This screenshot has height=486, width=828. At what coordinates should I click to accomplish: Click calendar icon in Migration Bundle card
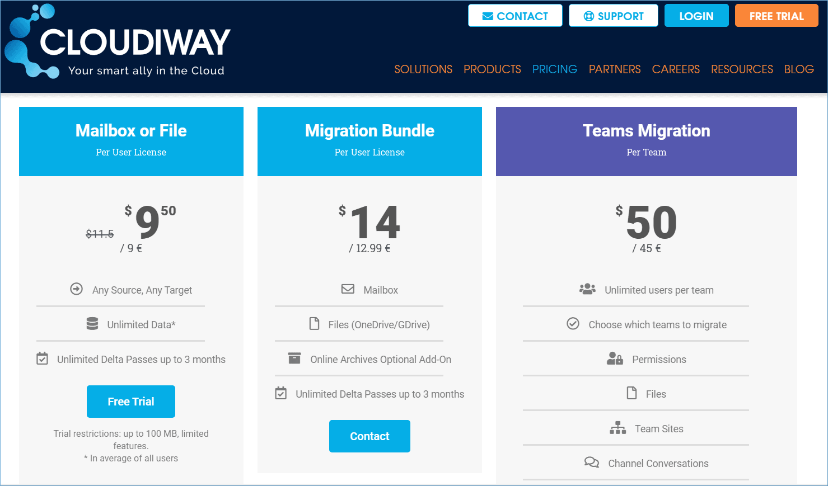pos(281,393)
